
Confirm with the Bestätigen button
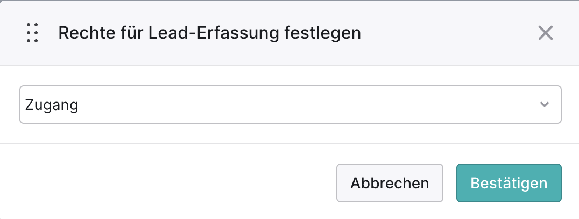point(509,183)
